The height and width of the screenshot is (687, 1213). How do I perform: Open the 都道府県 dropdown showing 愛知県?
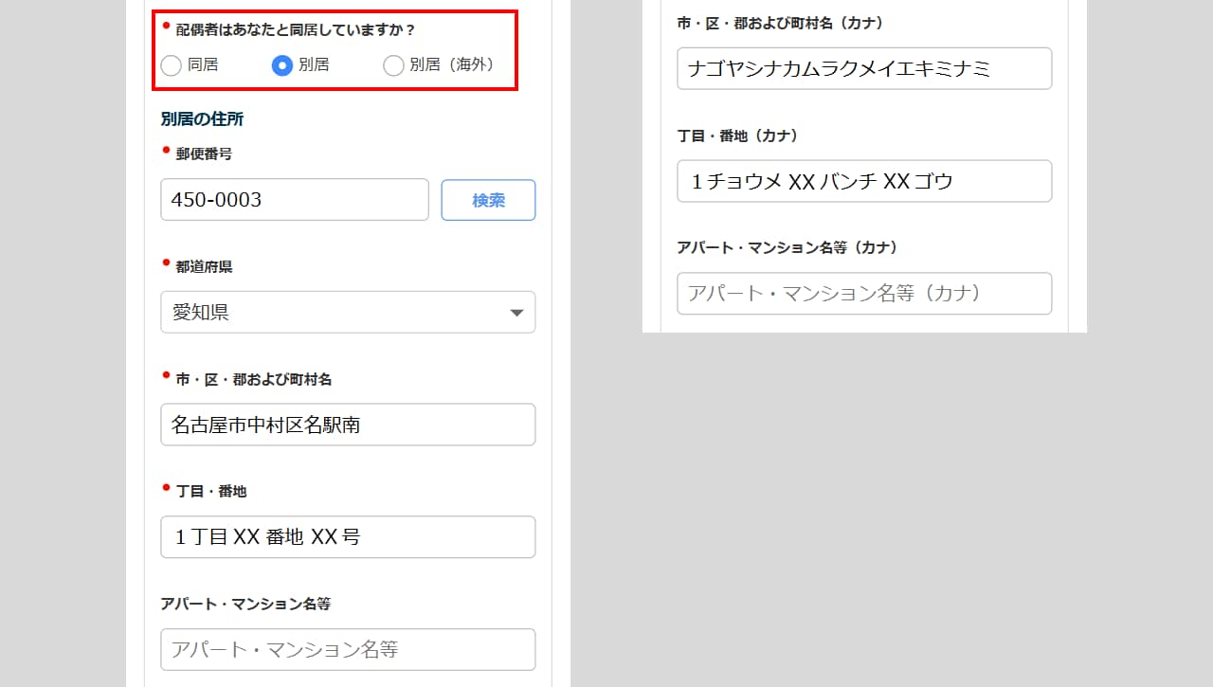point(348,312)
